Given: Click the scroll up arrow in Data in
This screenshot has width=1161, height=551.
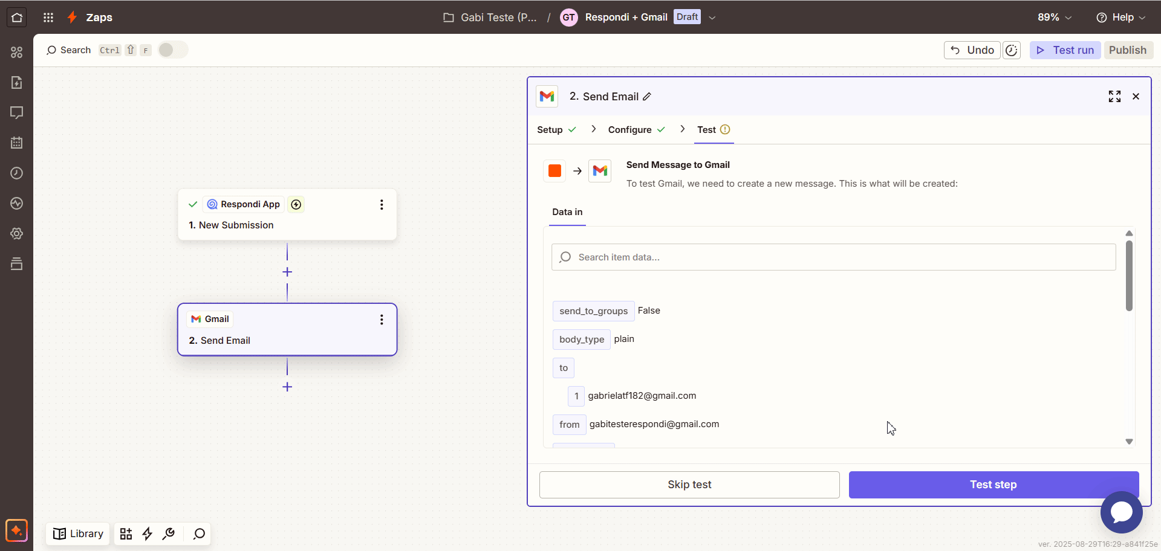Looking at the screenshot, I should tap(1129, 233).
